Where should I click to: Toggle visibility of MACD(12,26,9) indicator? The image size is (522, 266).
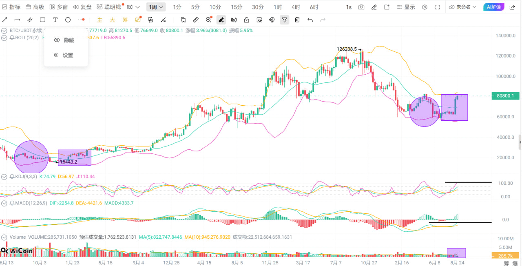[5, 203]
